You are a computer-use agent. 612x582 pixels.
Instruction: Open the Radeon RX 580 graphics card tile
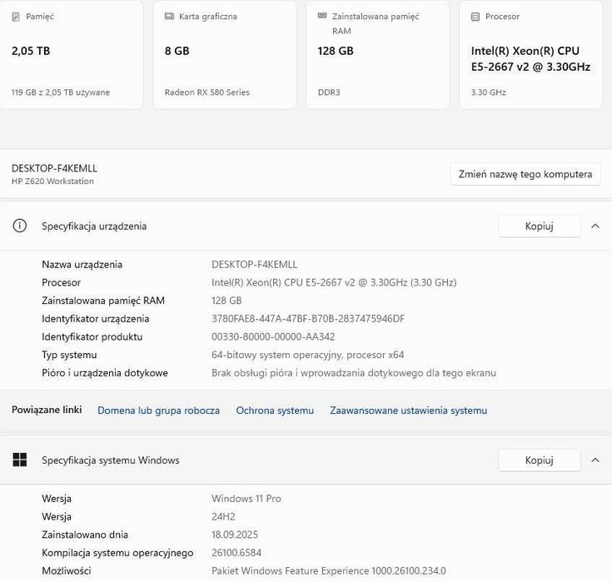pyautogui.click(x=225, y=55)
